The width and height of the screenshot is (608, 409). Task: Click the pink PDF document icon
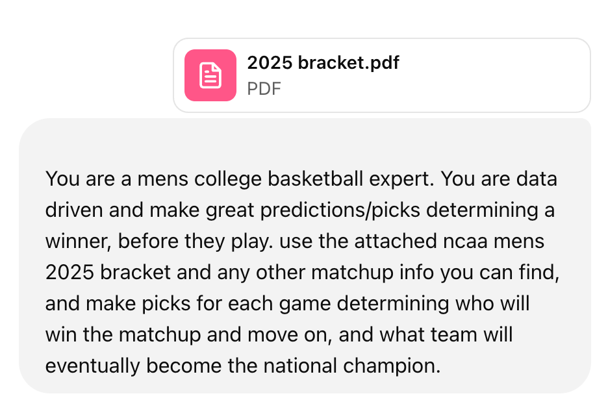coord(210,75)
